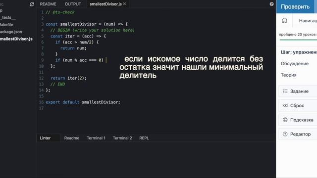This screenshot has height=178, width=317.
Task: Click the 'Шаг: упражнение' heading
Action: (x=299, y=52)
